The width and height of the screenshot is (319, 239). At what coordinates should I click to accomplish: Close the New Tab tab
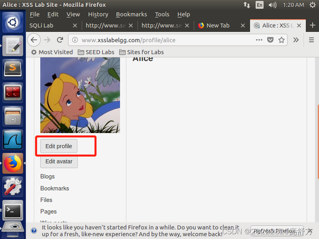pos(242,25)
